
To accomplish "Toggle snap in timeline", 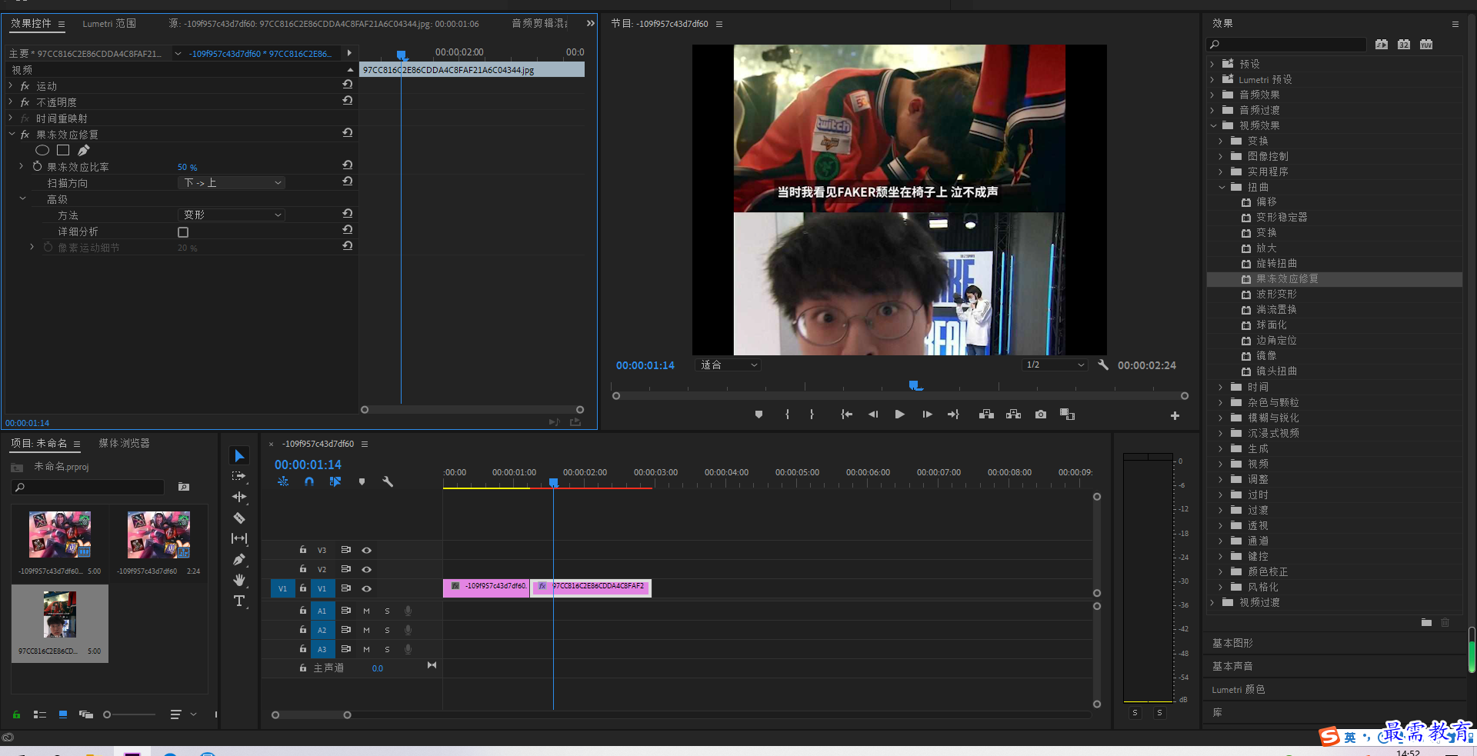I will point(308,482).
